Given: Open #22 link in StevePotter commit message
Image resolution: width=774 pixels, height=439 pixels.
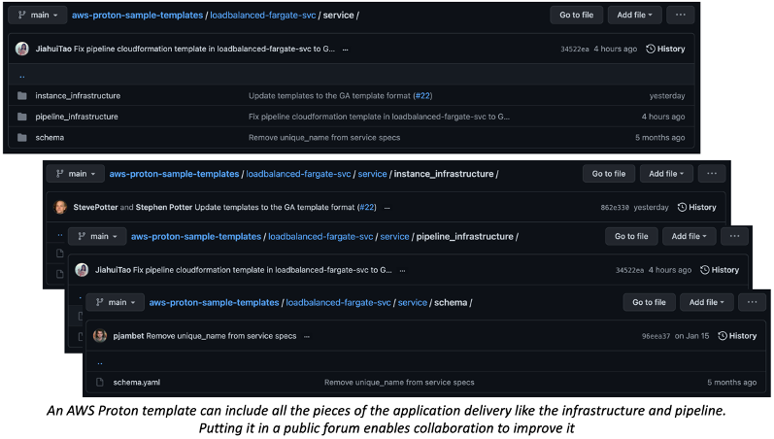Looking at the screenshot, I should tap(367, 208).
